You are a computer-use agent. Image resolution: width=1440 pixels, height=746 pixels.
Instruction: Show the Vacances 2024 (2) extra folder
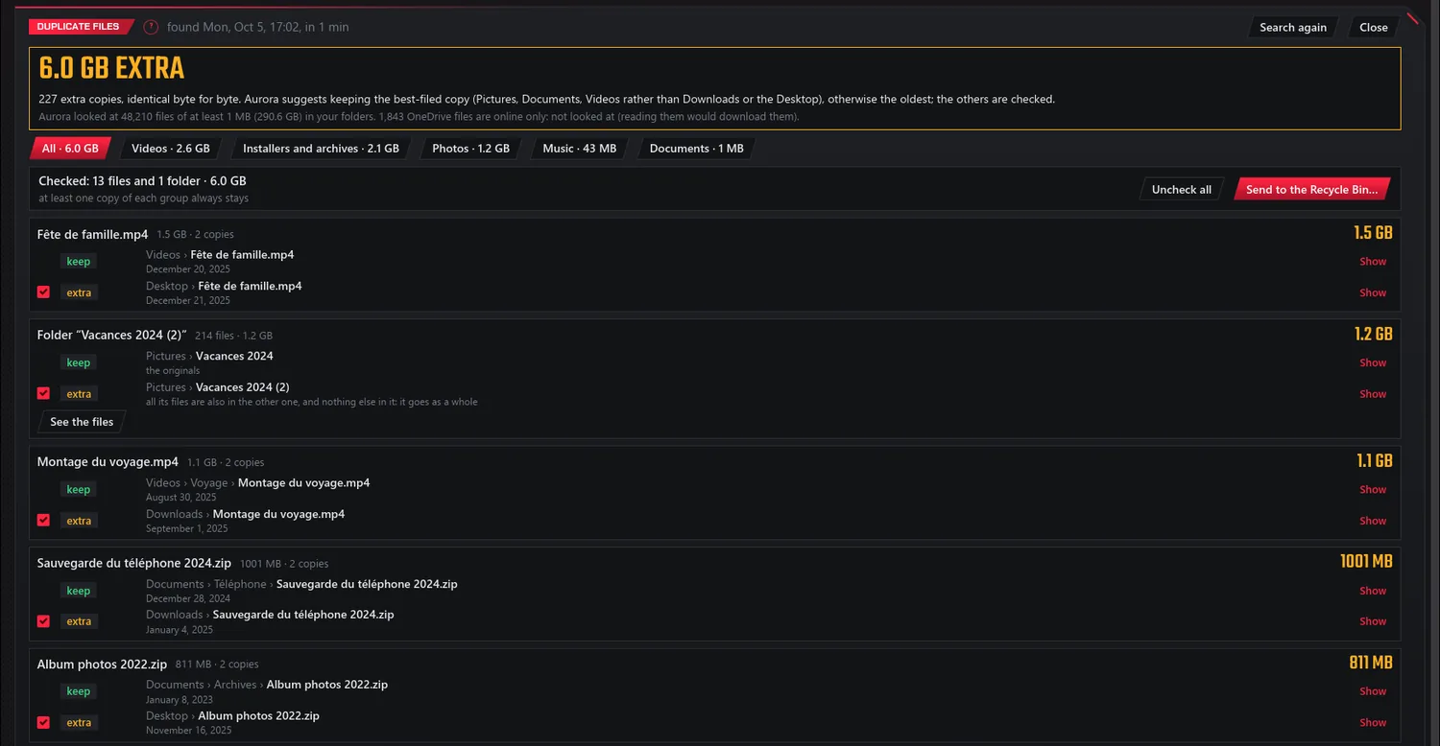1373,394
